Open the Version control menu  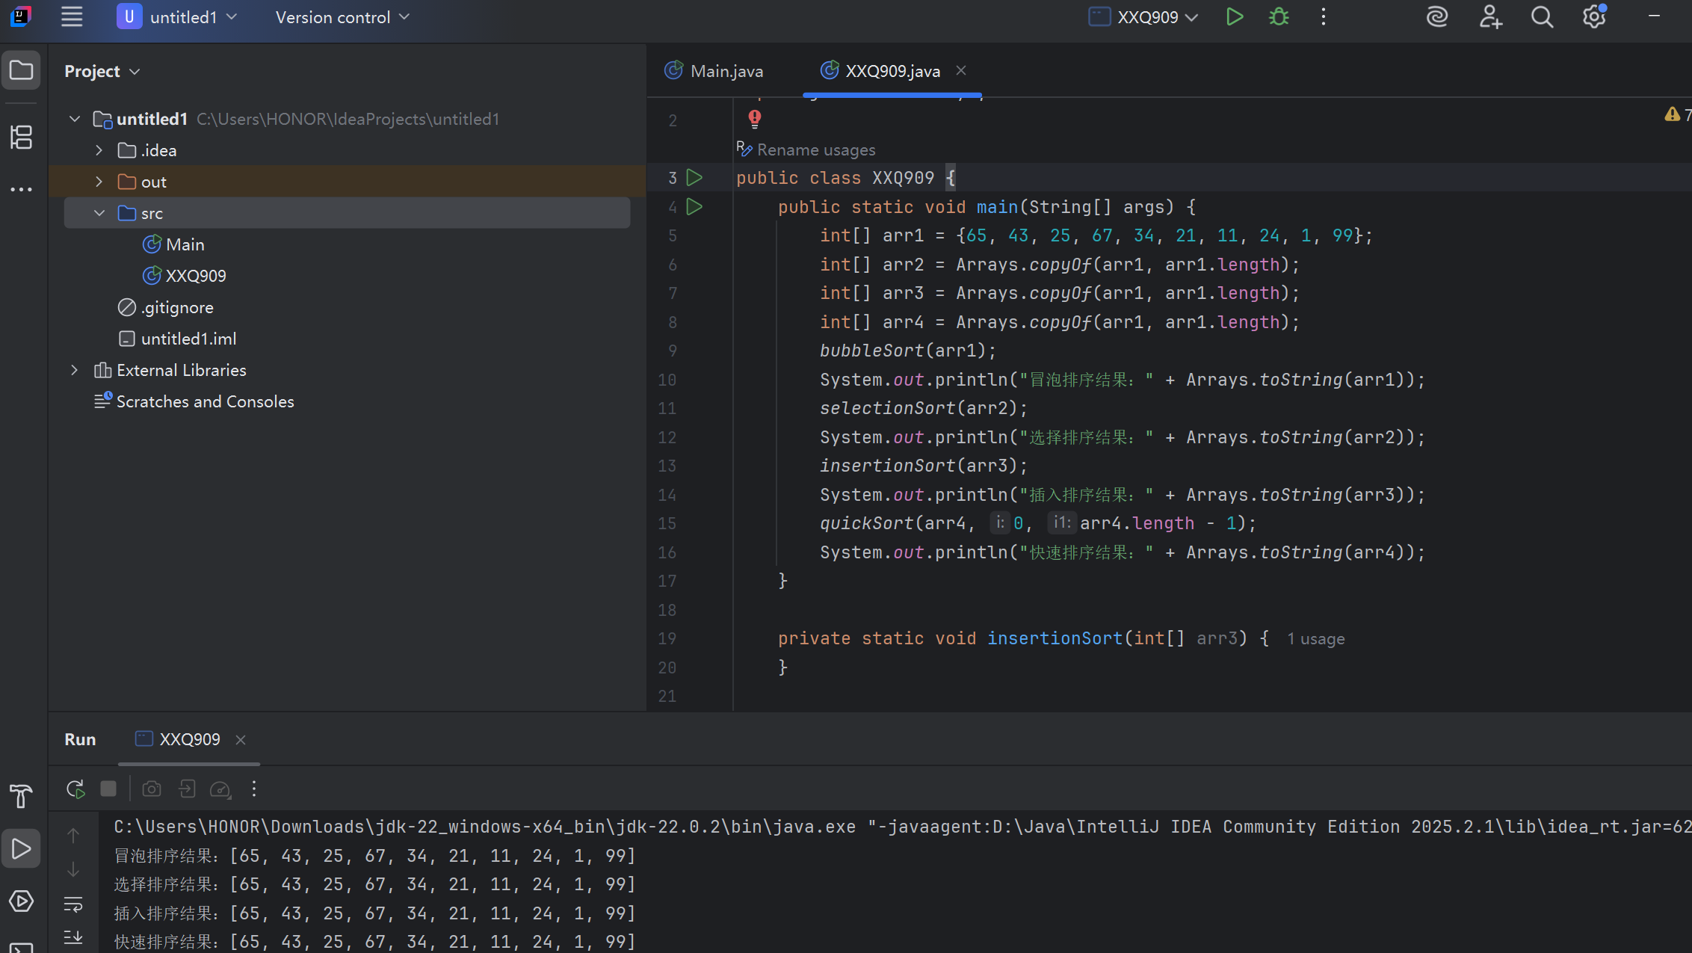[x=342, y=16]
